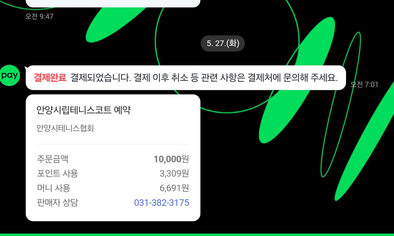
Task: Tap the 주문금액 row label
Action: click(x=52, y=159)
